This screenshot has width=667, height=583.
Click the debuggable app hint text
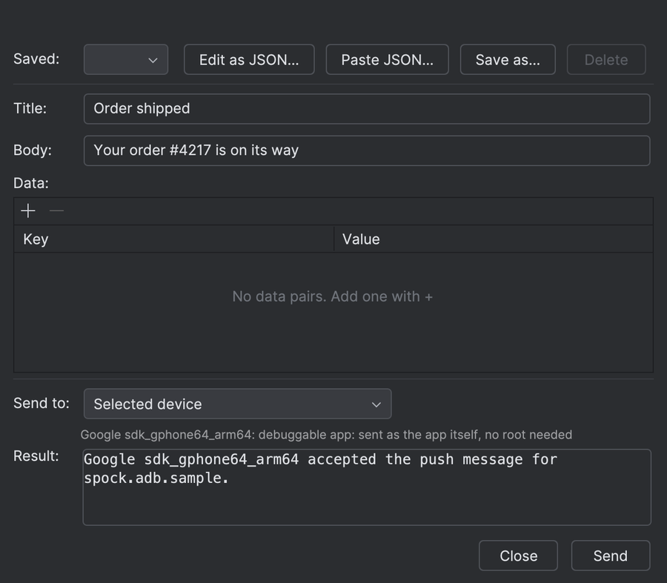click(326, 435)
